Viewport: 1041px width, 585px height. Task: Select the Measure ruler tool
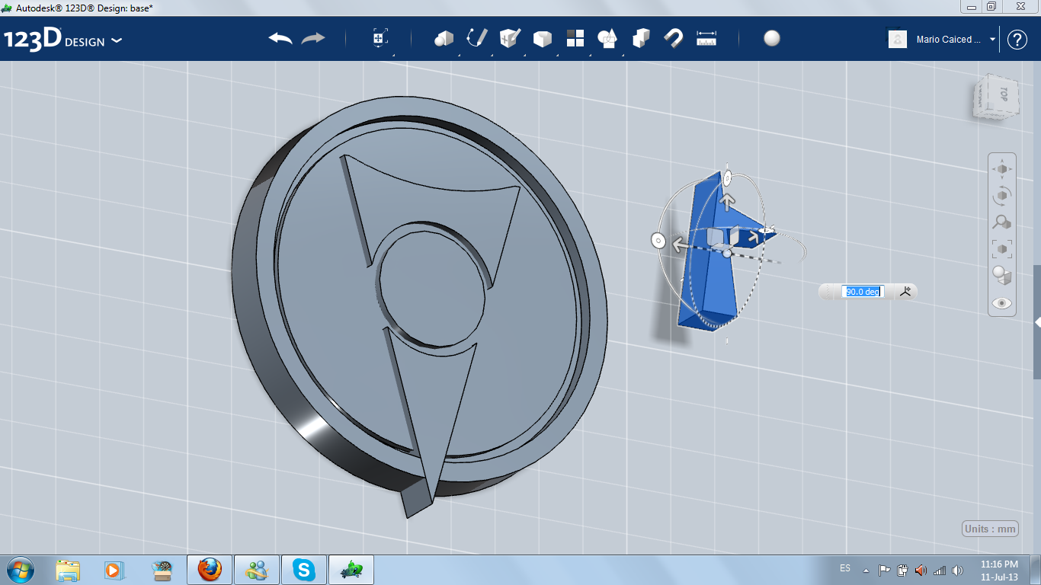click(x=706, y=38)
